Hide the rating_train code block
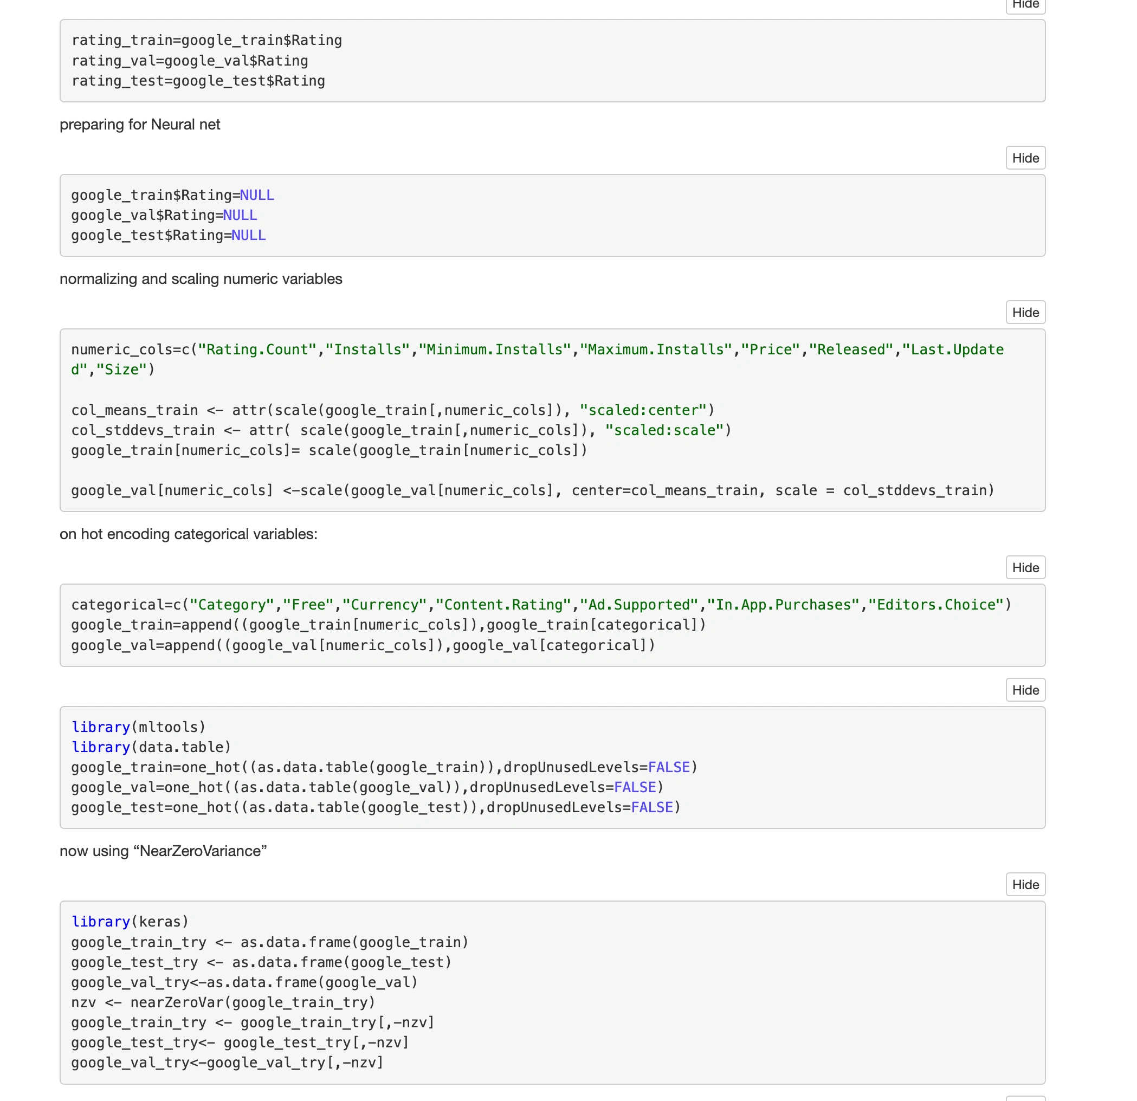Image resolution: width=1137 pixels, height=1101 pixels. click(x=1025, y=5)
